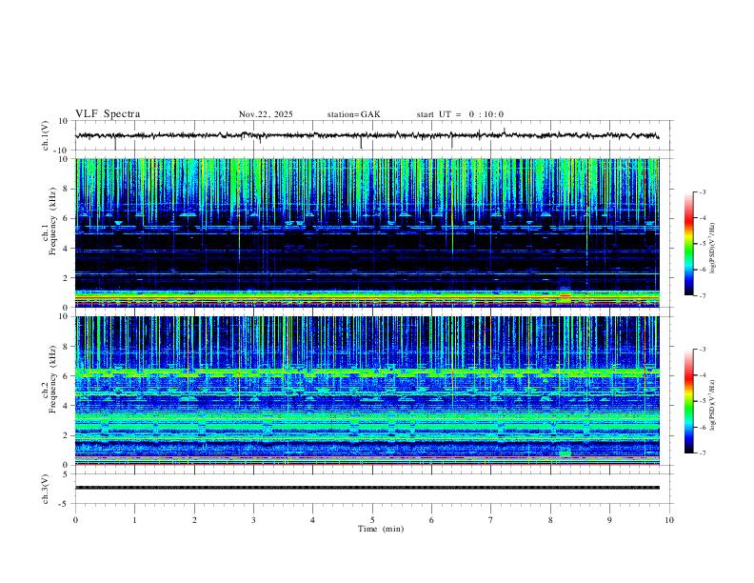Click the "4" kHz tick on ch.1 spectrogram
This screenshot has height=583, width=754.
tap(66, 249)
